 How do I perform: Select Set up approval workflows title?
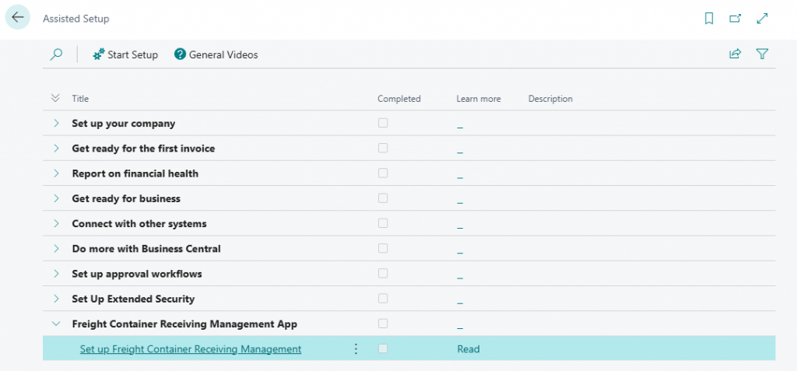[x=137, y=274]
